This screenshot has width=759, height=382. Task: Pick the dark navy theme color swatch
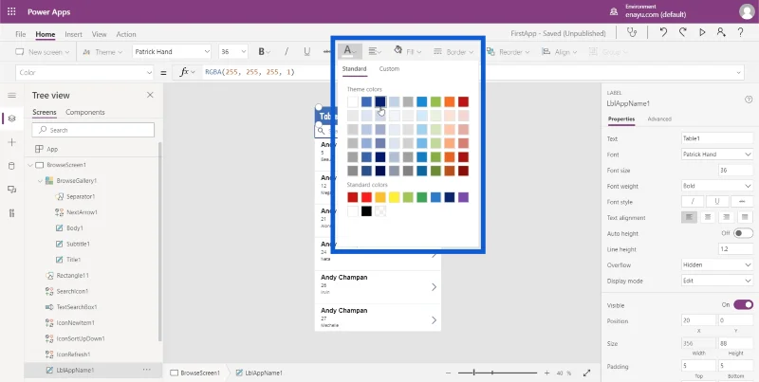pos(380,101)
